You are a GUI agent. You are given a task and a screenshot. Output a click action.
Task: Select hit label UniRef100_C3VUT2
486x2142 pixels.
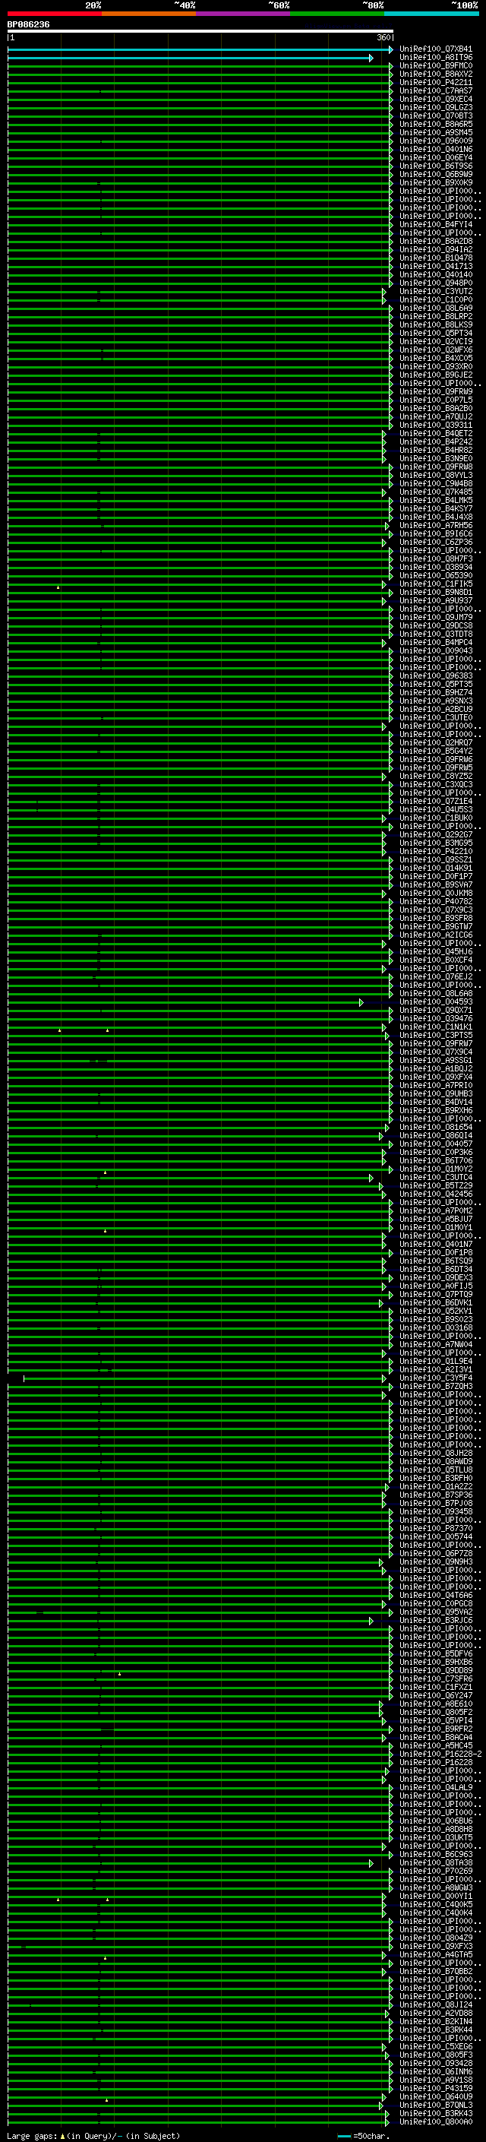point(436,292)
